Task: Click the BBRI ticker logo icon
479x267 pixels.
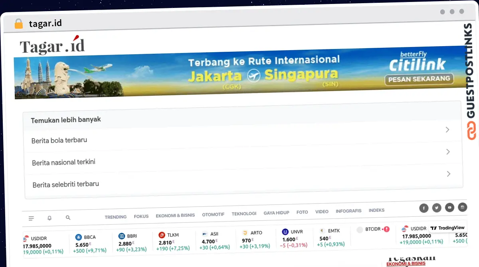Action: click(122, 236)
